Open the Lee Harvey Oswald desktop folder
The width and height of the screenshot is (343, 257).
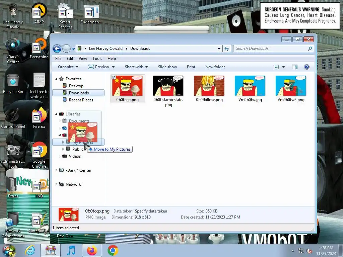pos(13,16)
